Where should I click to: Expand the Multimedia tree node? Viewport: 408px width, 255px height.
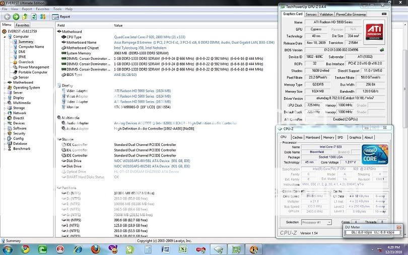coord(5,103)
